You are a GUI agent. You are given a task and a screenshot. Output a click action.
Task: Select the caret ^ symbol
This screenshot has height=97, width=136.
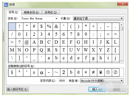[27, 58]
